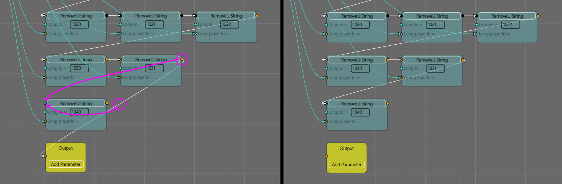
Task: Edit the 1022 id value in right graph
Action: coord(510,25)
